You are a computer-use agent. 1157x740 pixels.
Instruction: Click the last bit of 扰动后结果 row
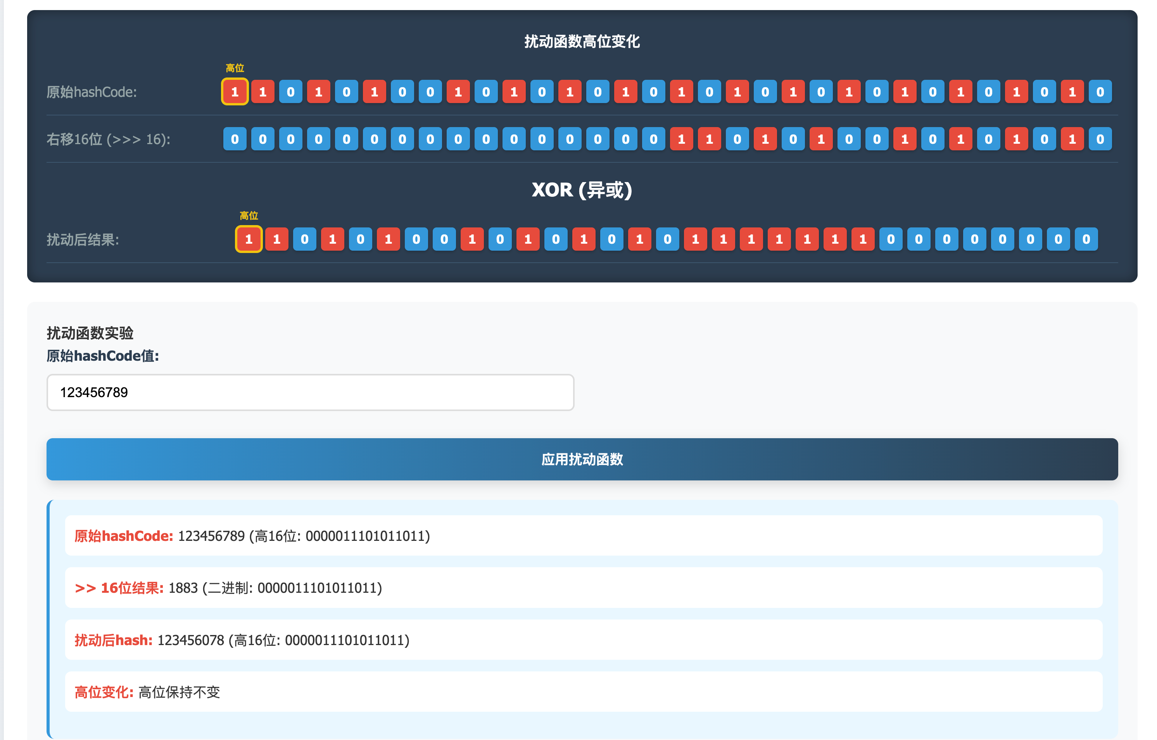tap(1086, 239)
